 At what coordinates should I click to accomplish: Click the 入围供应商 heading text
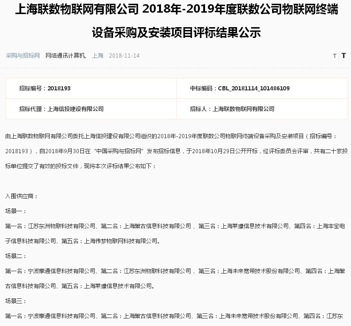(x=22, y=196)
